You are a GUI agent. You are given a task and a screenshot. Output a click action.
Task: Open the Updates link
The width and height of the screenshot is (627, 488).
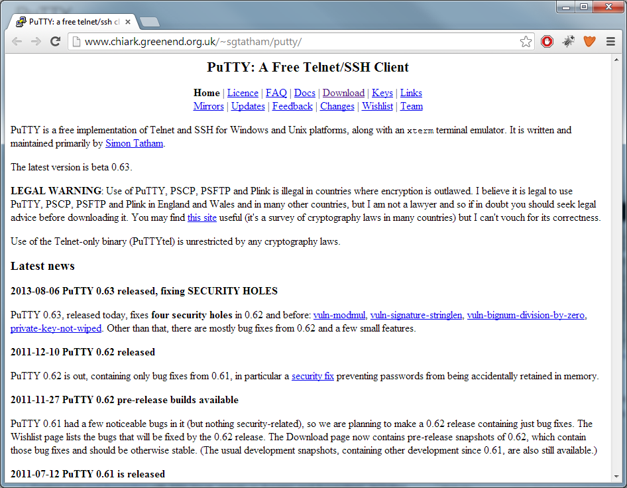pyautogui.click(x=248, y=106)
